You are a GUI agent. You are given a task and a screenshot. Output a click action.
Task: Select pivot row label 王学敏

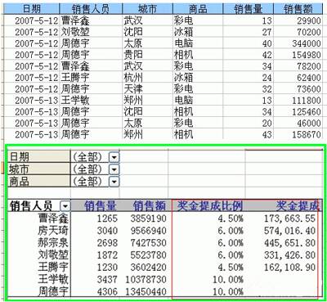click(x=53, y=279)
